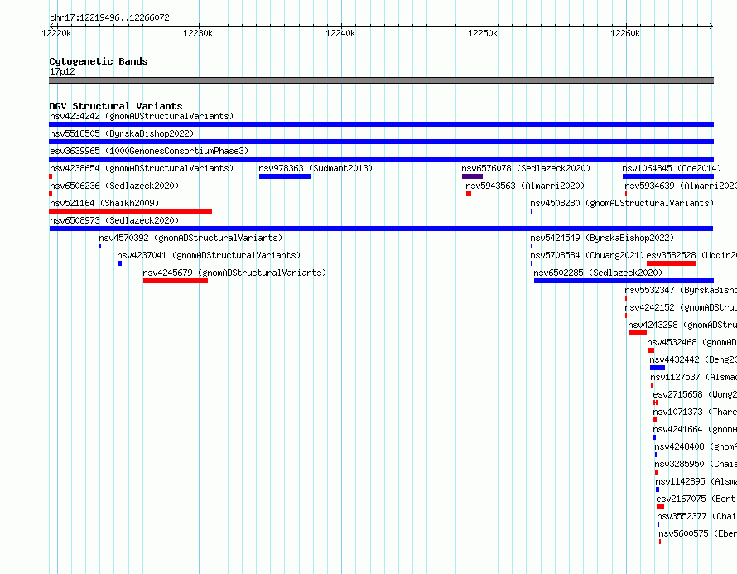Click the nsv1127537 variant label
737x574 pixels.
point(694,377)
